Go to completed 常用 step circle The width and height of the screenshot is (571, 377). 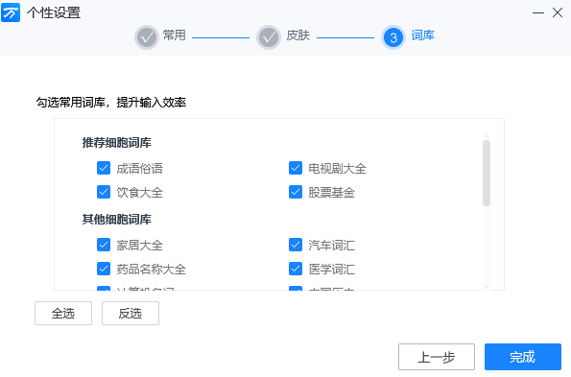(147, 37)
